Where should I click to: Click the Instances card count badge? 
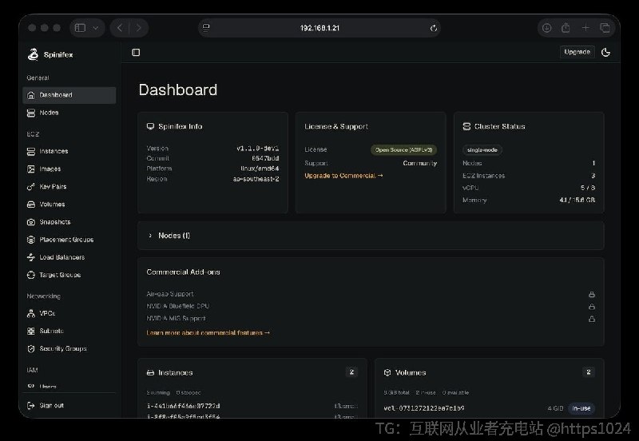coord(351,372)
